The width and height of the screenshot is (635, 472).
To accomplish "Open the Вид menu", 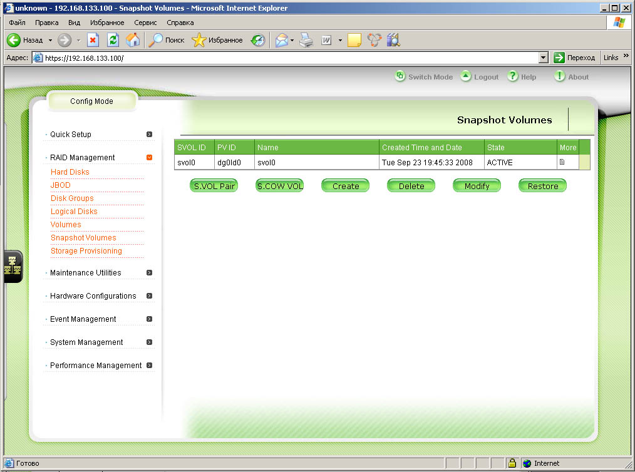I will [74, 23].
